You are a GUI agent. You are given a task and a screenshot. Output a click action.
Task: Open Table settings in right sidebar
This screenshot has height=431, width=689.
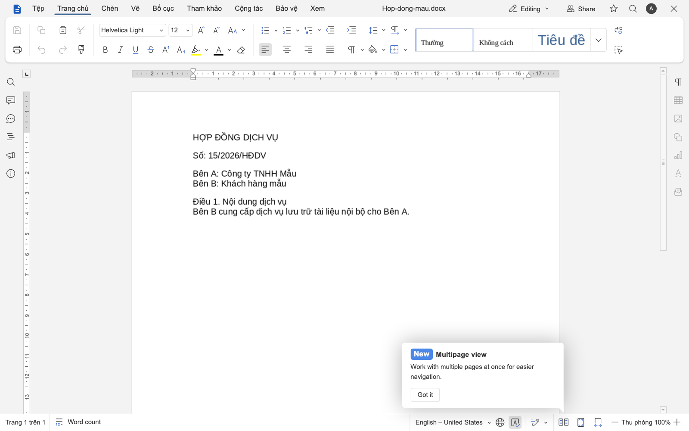pos(678,100)
